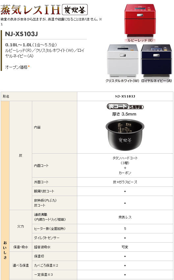Viewport: 174px width, 280px height.
Task: Click the 形名 table header cell
Action: coord(39,97)
